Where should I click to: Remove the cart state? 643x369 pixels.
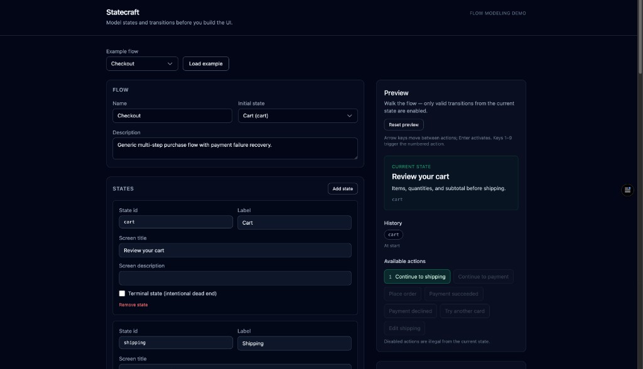[133, 304]
